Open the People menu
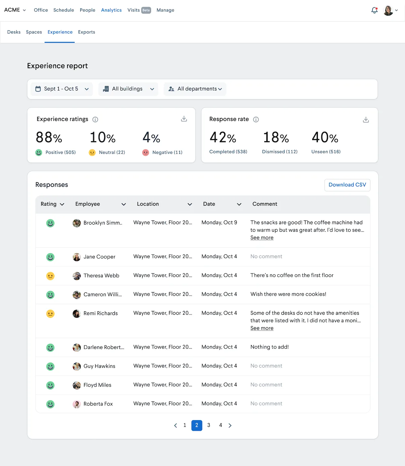Viewport: 405px width, 466px height. coord(87,10)
